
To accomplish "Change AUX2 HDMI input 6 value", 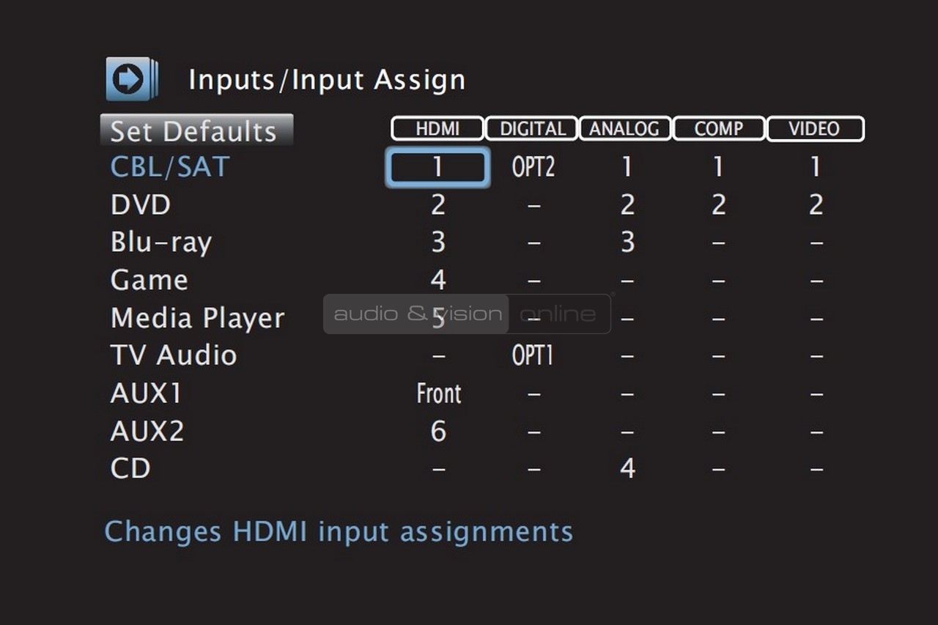I will [x=438, y=432].
